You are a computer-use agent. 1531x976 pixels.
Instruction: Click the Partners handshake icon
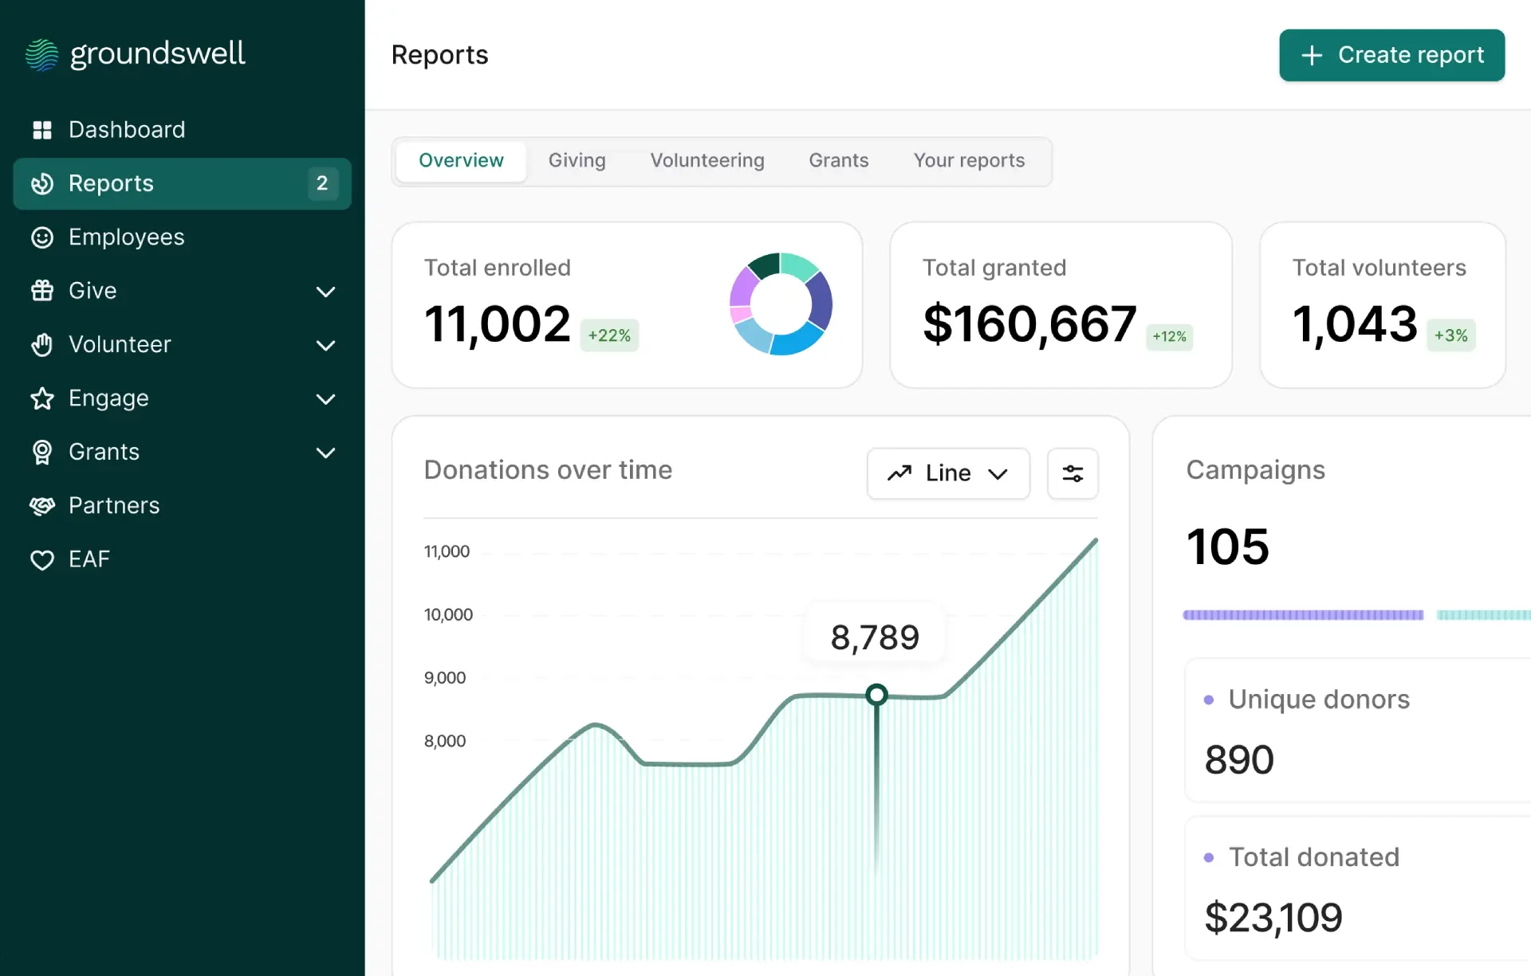pos(41,506)
